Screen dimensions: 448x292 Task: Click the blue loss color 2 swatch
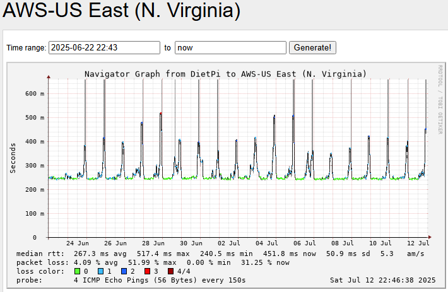coord(124,271)
